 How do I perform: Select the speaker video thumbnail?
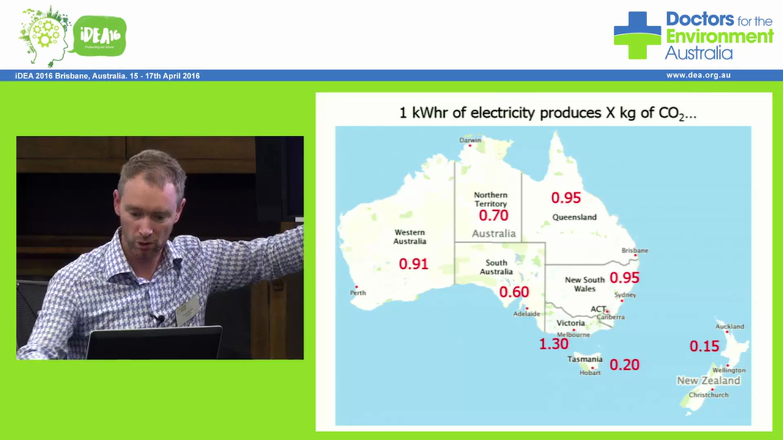point(160,248)
